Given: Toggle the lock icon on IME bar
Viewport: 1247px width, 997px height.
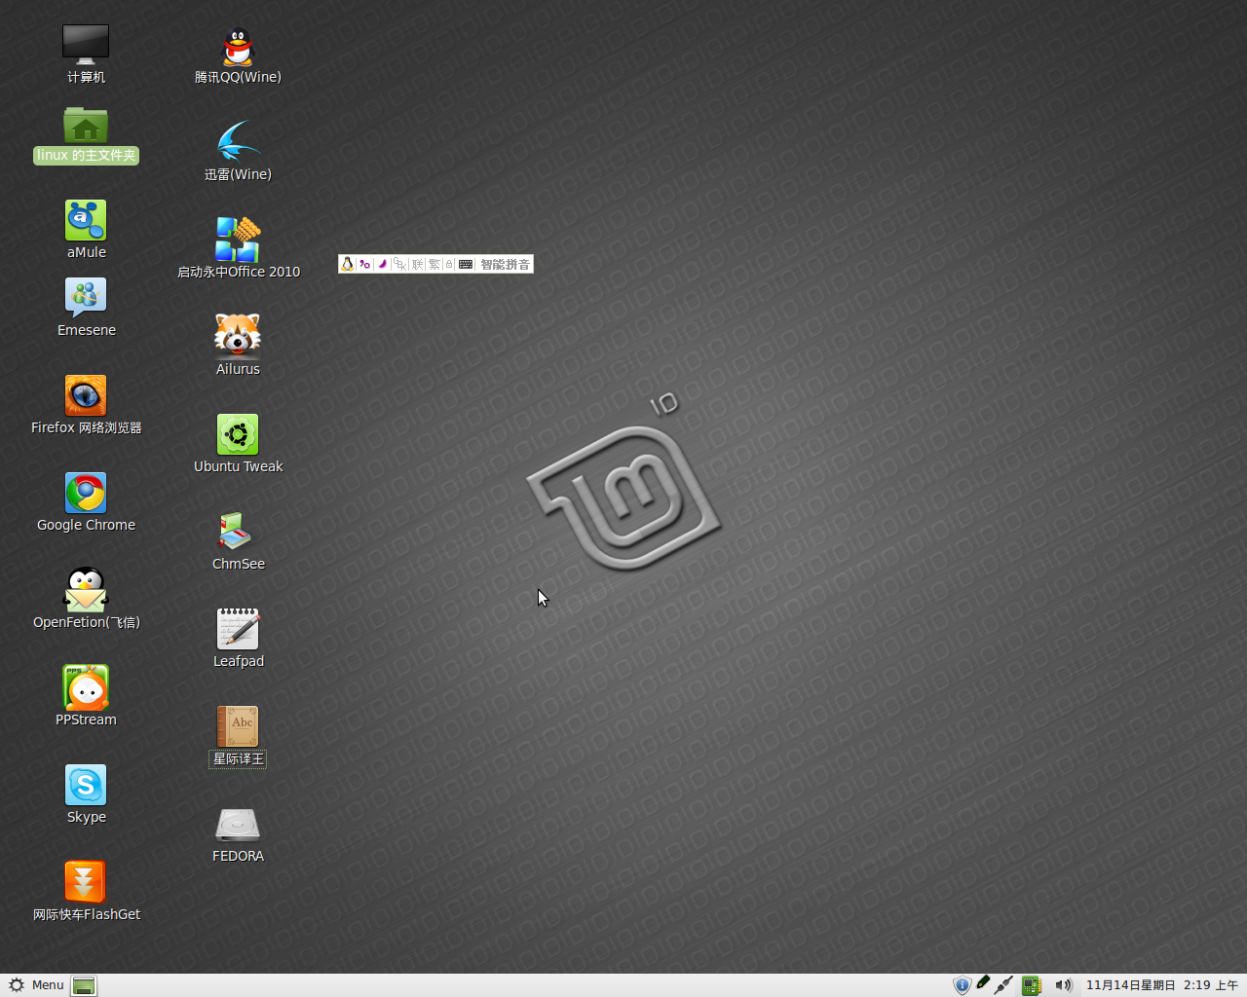Looking at the screenshot, I should pos(449,264).
